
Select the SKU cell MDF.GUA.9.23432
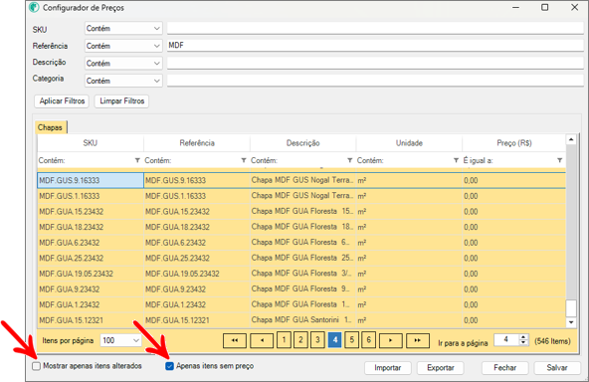click(x=91, y=289)
